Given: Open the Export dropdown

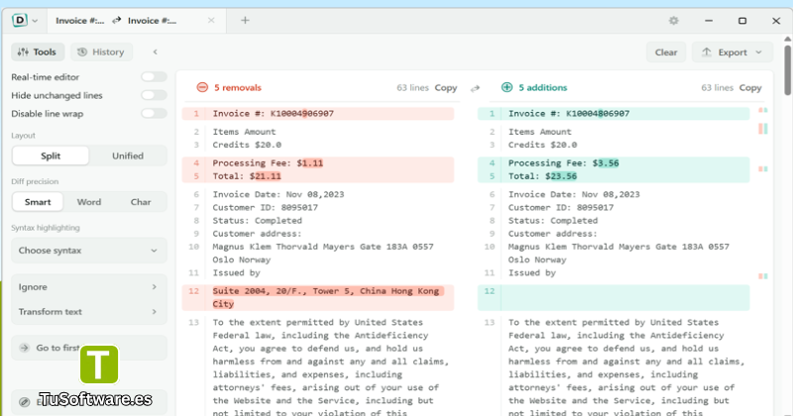Looking at the screenshot, I should tap(733, 52).
